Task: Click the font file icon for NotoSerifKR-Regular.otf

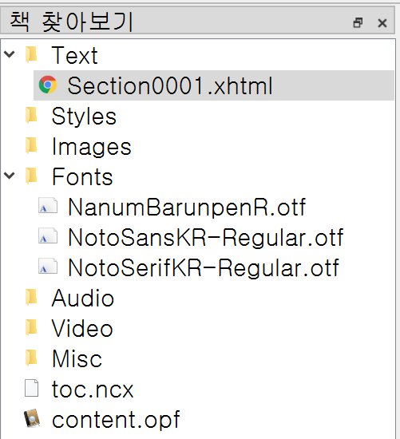Action: click(x=48, y=267)
